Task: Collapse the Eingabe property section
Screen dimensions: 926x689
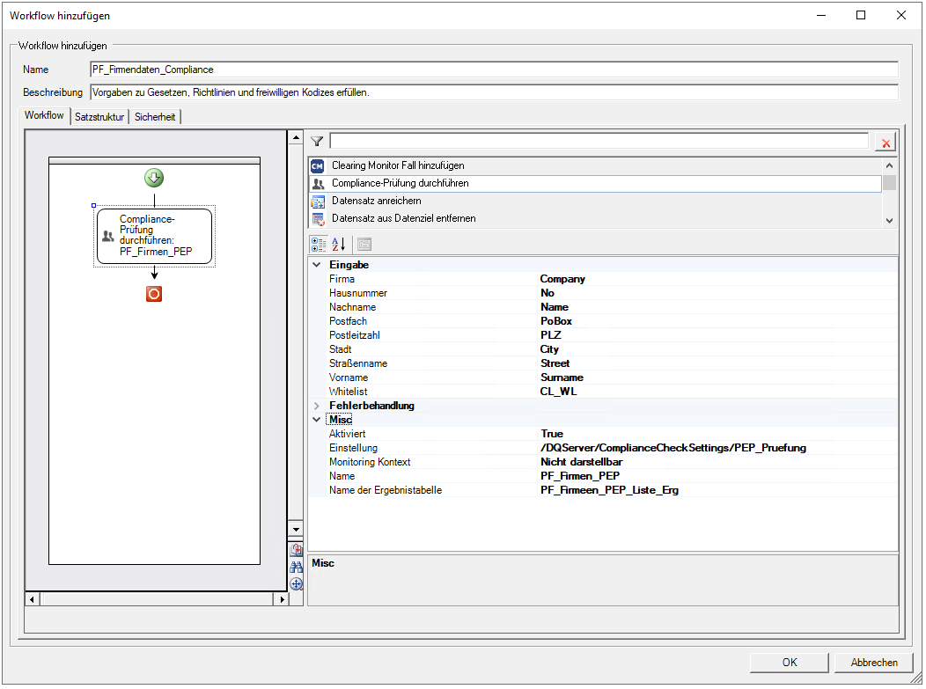Action: click(x=317, y=265)
